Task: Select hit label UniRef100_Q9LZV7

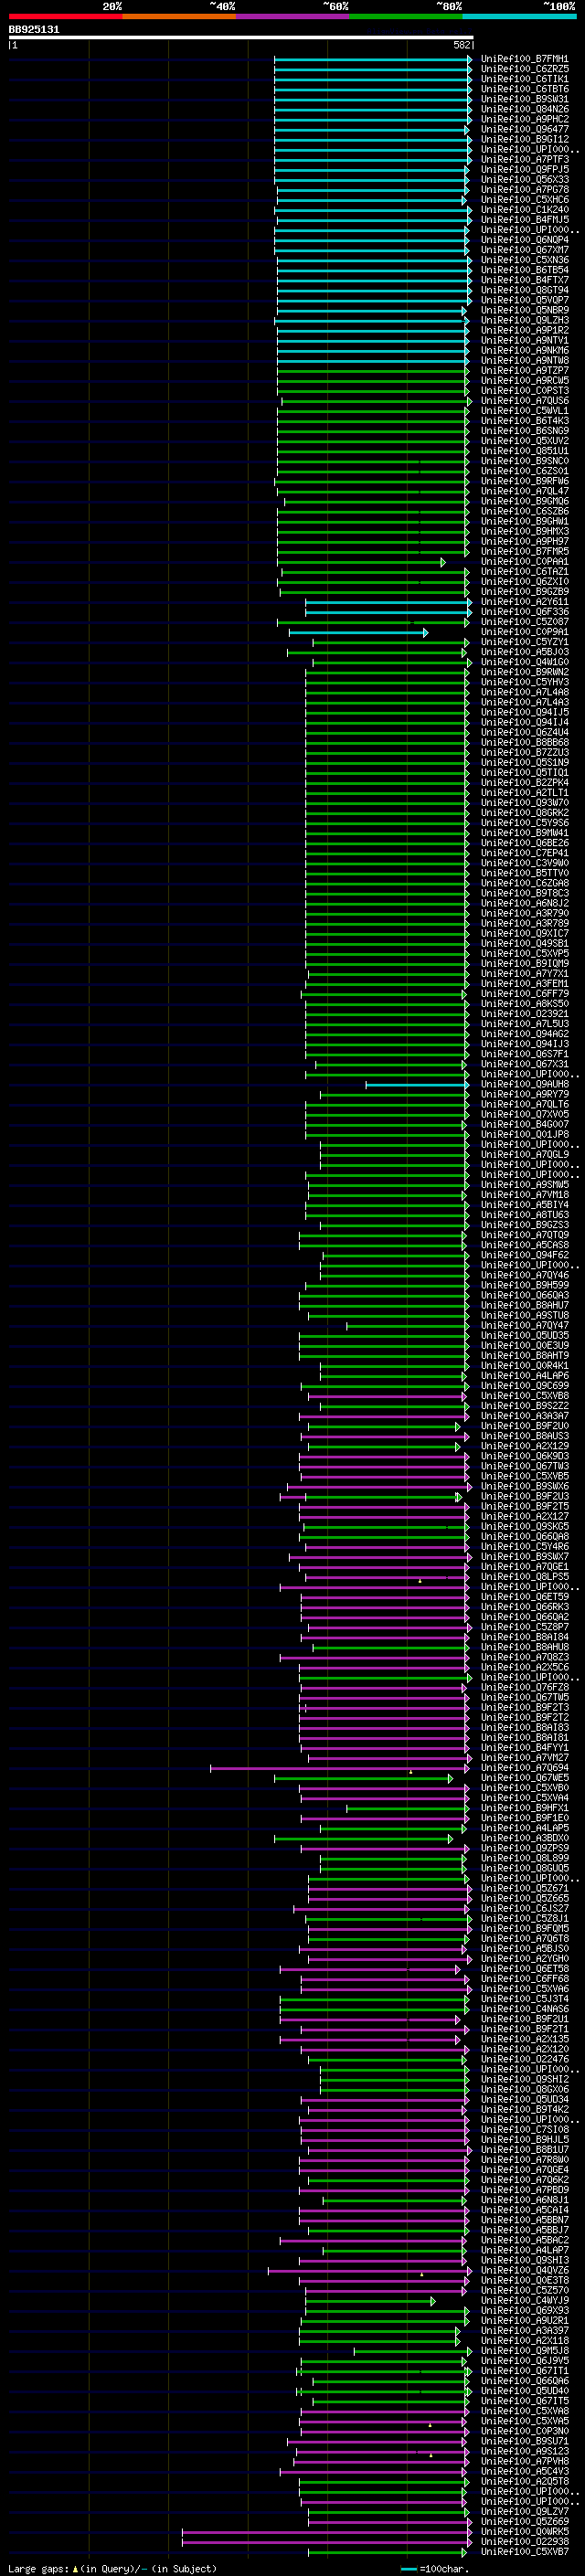Action: coord(524,2511)
